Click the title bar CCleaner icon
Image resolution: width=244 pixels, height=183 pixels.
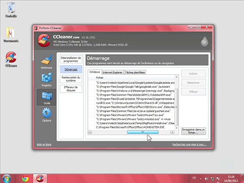pos(36,28)
